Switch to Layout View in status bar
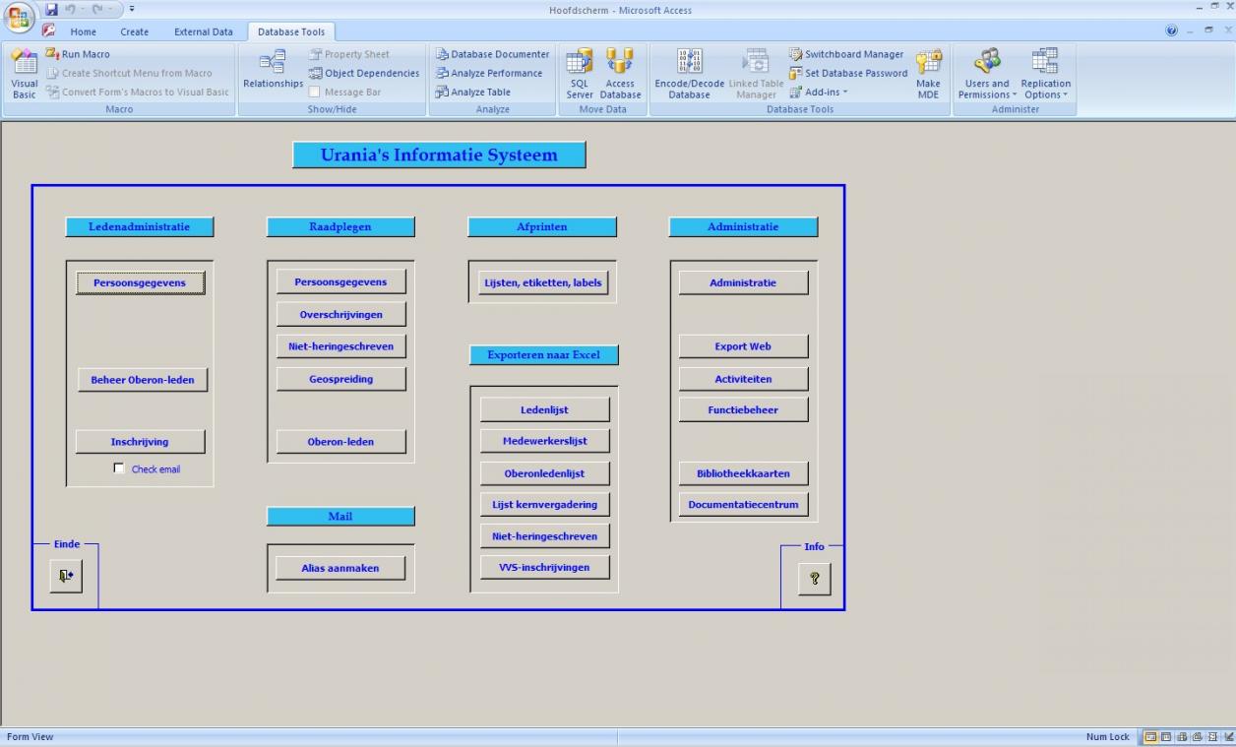Viewport: 1236px width, 747px height. click(x=1214, y=737)
